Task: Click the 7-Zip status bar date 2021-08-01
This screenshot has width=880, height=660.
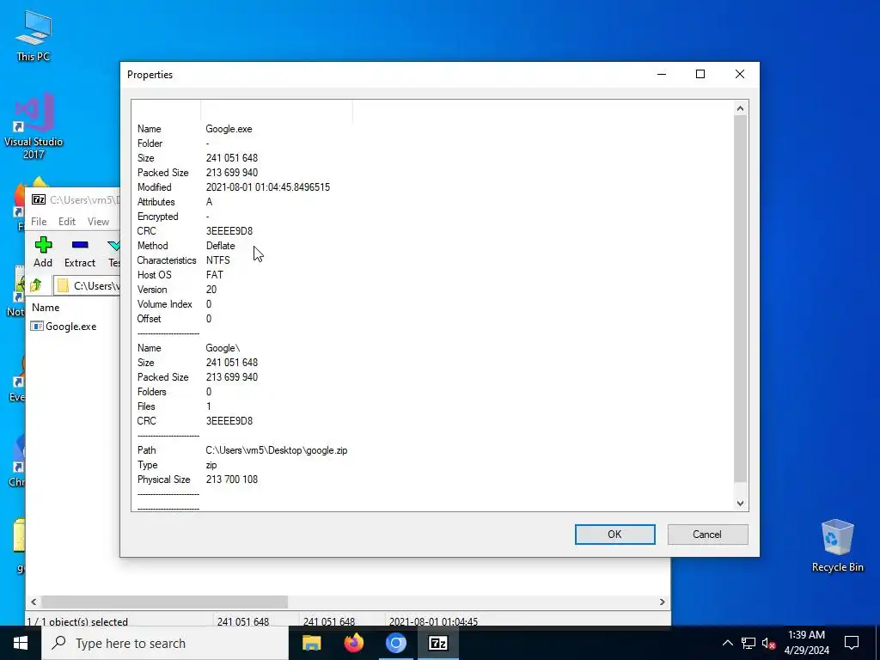Action: tap(433, 622)
